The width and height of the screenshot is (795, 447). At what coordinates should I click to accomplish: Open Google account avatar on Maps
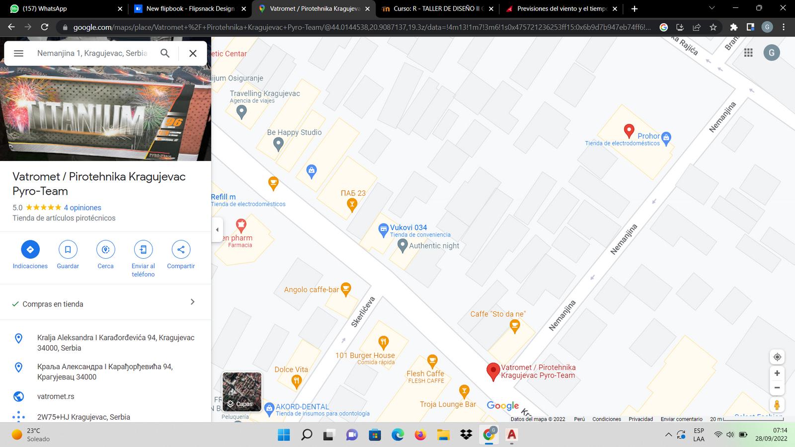click(772, 53)
